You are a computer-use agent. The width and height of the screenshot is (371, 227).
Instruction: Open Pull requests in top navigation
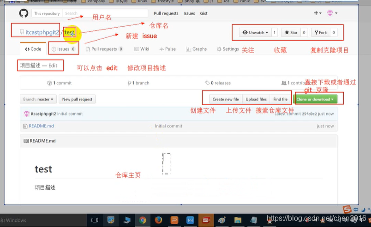166,13
